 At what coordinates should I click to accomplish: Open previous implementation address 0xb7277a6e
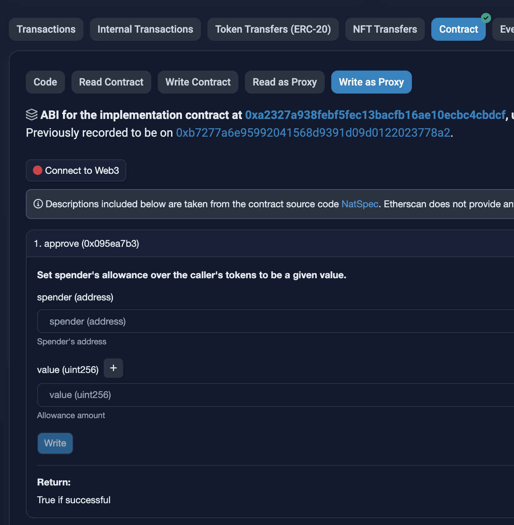tap(313, 133)
